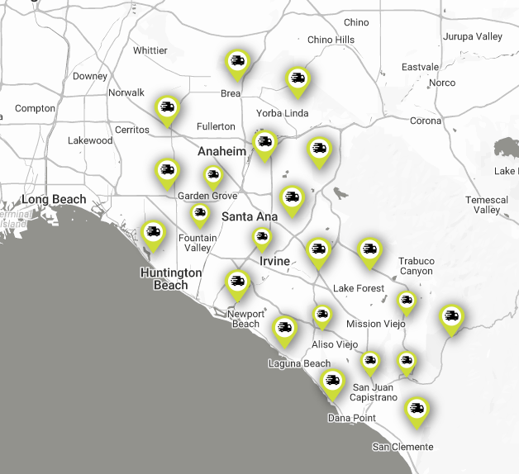Click the truck marker directly above Brea

pyautogui.click(x=238, y=62)
